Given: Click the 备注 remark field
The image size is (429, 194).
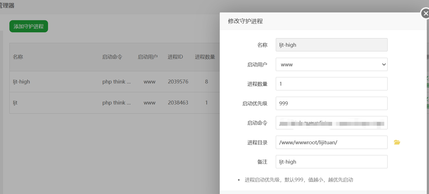Looking at the screenshot, I should tap(331, 162).
